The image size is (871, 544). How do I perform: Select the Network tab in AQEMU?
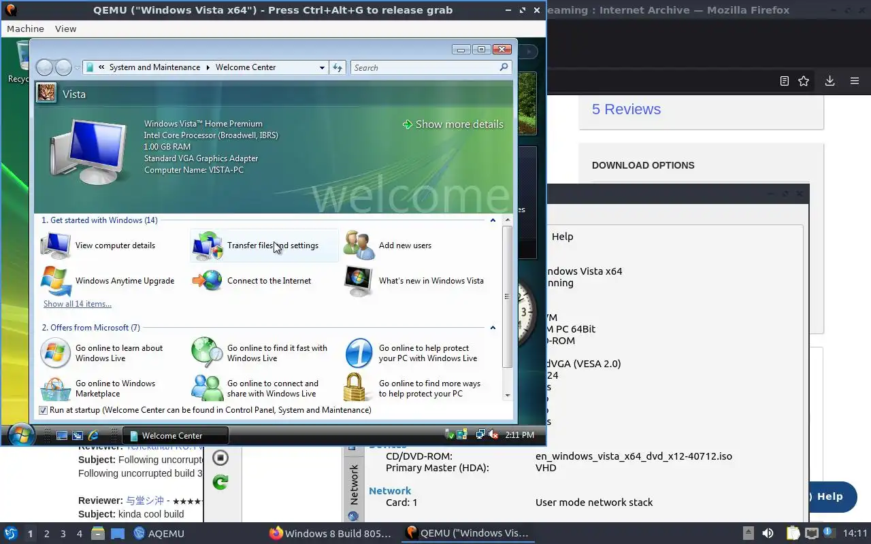pyautogui.click(x=353, y=484)
